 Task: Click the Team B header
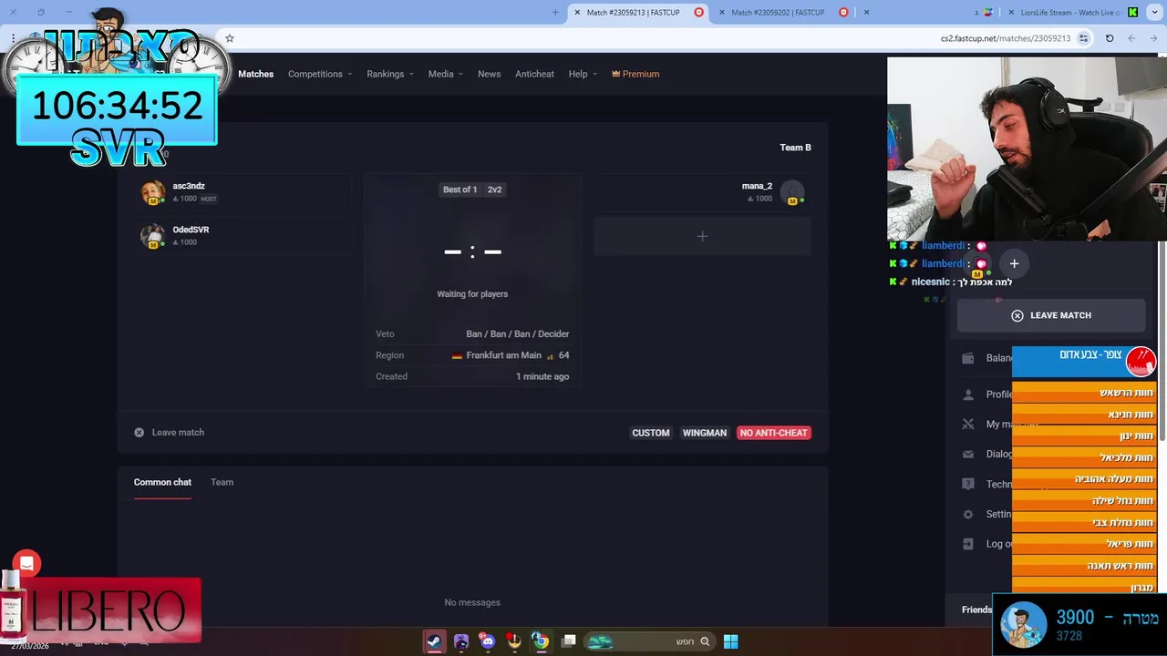coord(795,148)
